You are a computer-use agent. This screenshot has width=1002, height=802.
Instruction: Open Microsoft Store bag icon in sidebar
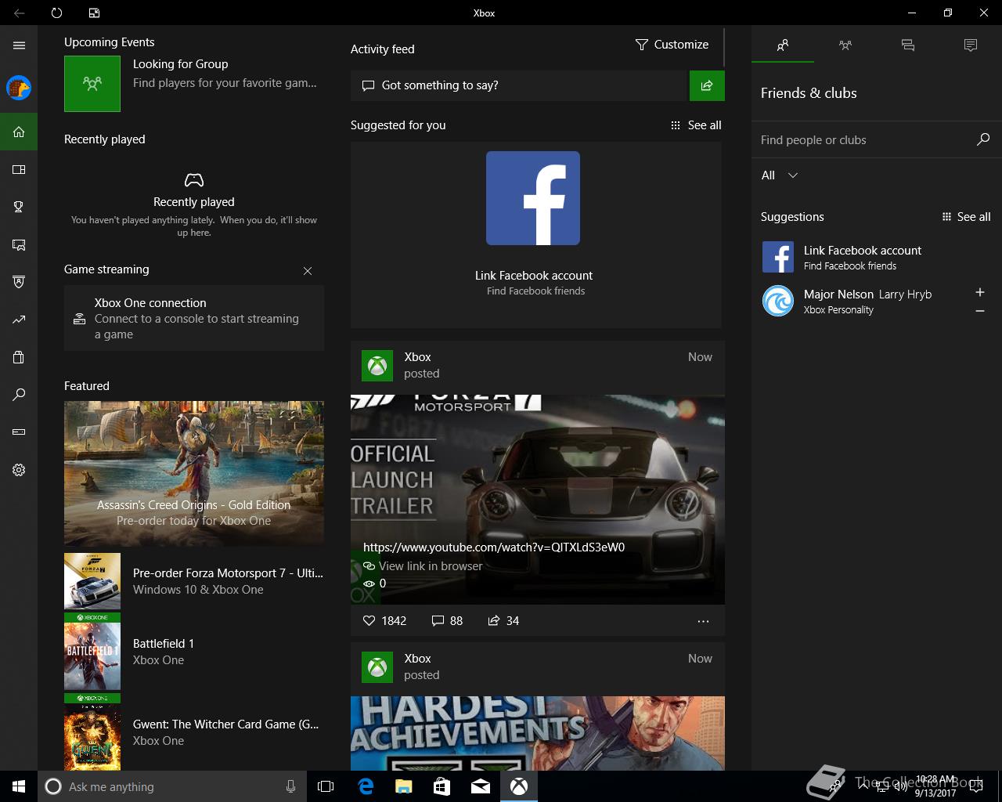pos(19,357)
